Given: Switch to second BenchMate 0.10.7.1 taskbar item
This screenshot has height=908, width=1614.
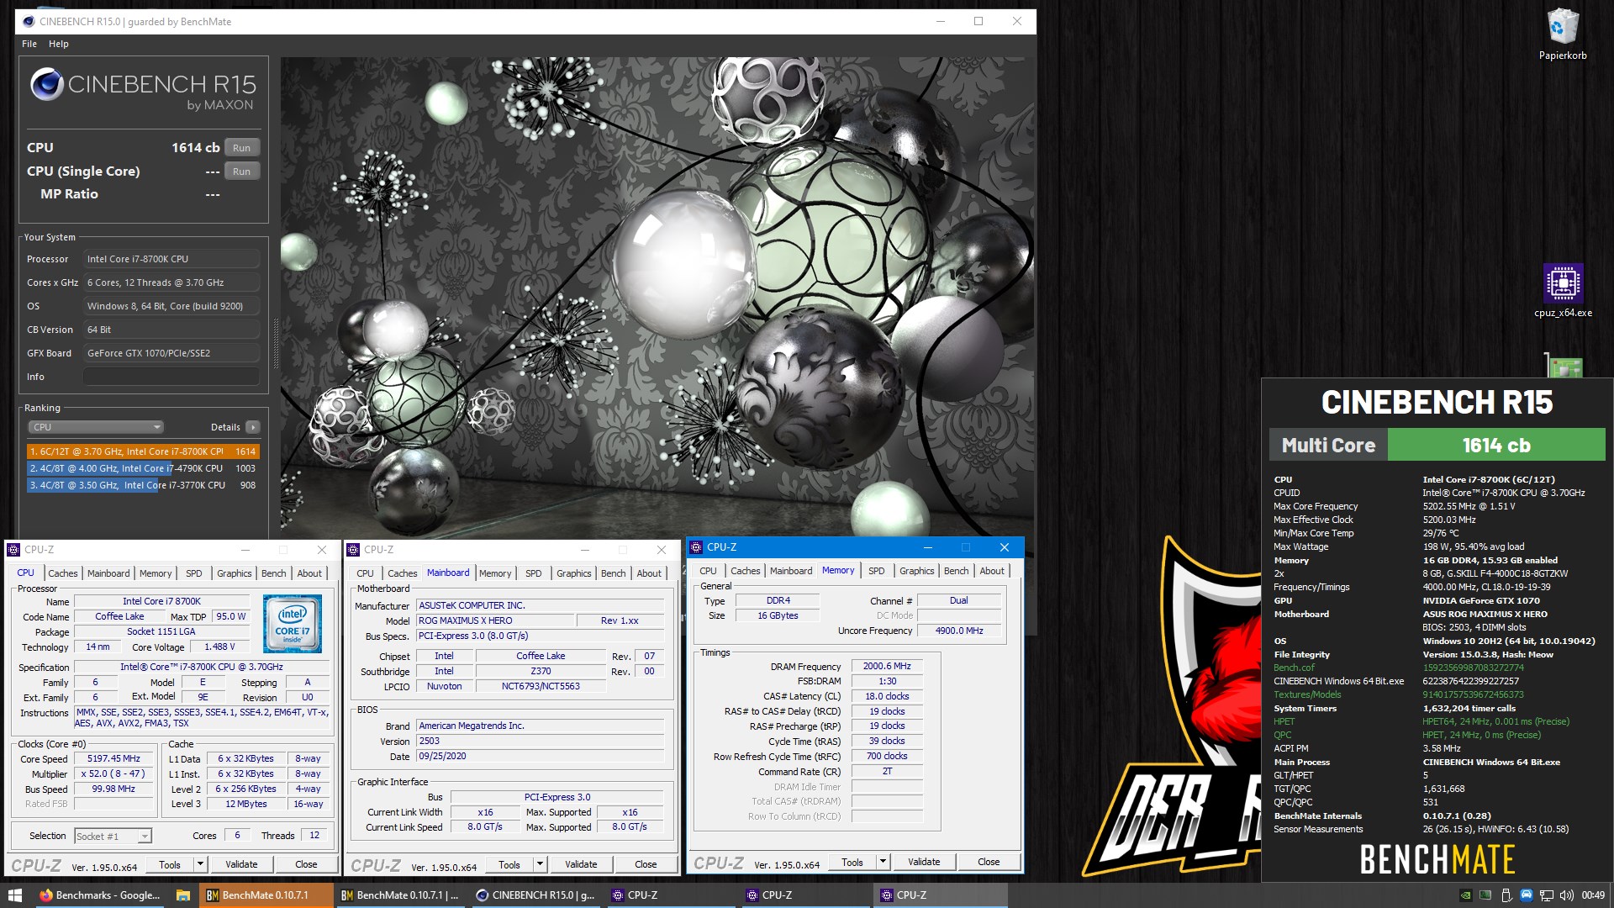Looking at the screenshot, I should (x=401, y=895).
